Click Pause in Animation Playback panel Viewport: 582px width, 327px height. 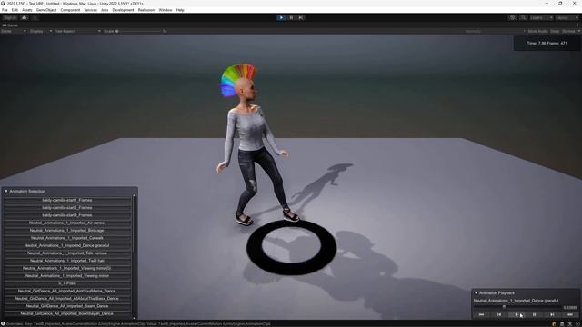[x=535, y=315]
